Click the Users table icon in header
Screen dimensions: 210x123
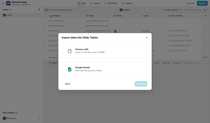point(121,10)
